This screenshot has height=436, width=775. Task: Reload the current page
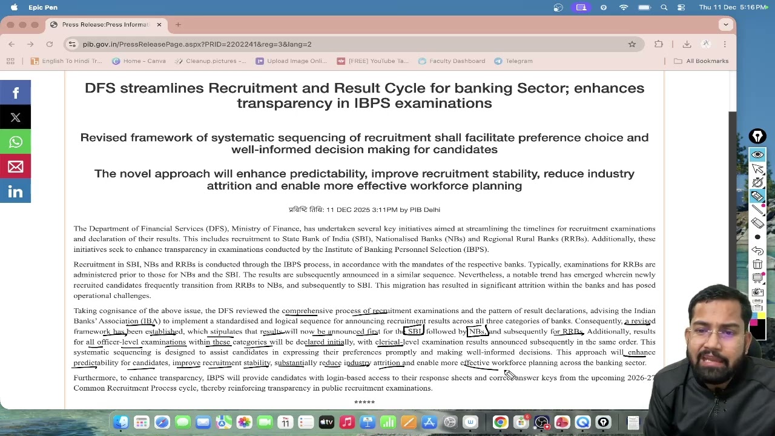pyautogui.click(x=50, y=44)
